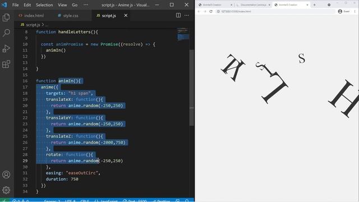Screen dimensions: 359x202
Task: Click the code minimap overview
Action: point(183,34)
